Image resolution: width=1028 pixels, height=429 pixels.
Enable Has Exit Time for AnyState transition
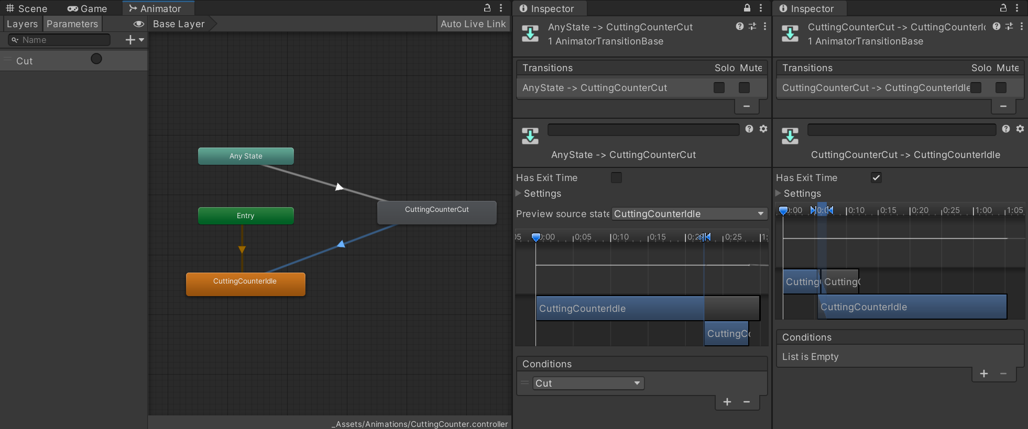pyautogui.click(x=616, y=178)
